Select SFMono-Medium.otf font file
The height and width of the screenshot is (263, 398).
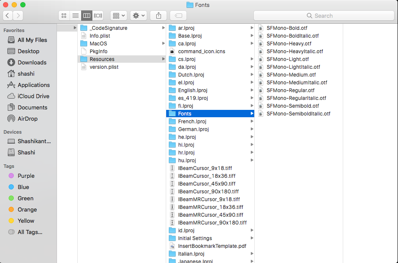click(x=299, y=75)
